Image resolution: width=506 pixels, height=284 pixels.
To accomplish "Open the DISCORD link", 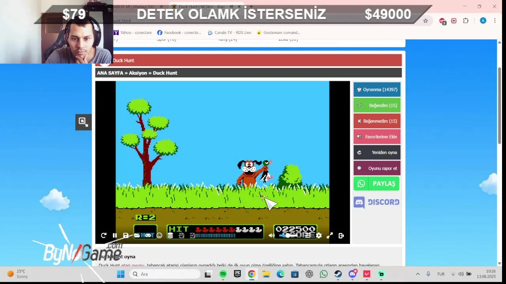I will [x=376, y=202].
